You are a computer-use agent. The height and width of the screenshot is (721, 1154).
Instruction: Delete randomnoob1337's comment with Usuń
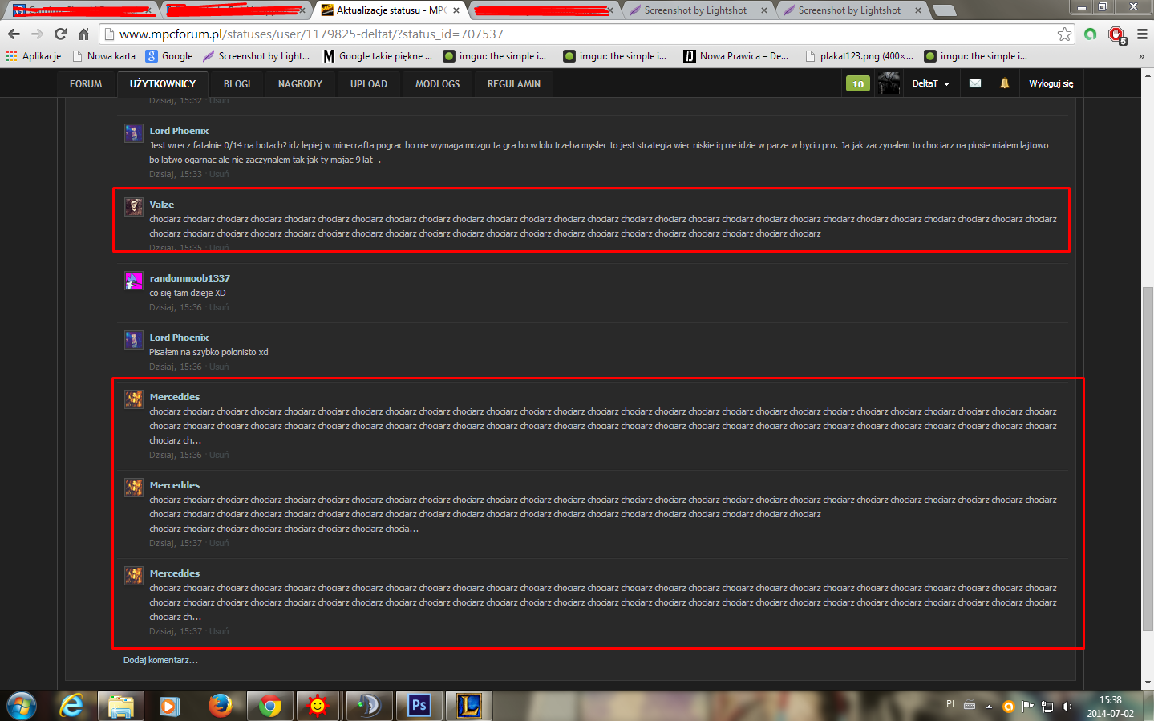219,307
